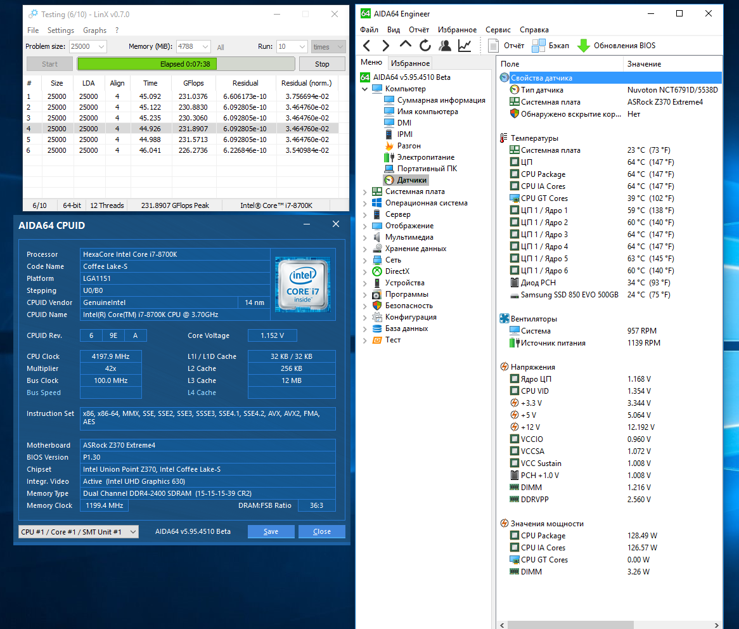This screenshot has width=739, height=629.
Task: Select LinX result row 4
Action: (x=181, y=129)
